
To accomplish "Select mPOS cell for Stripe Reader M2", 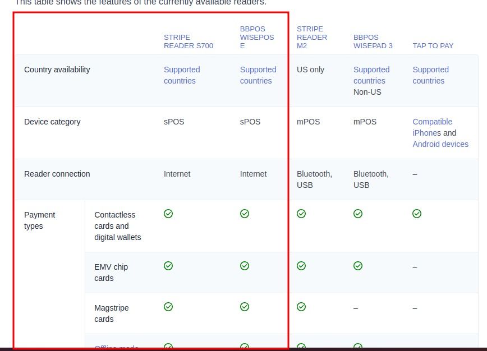I will [x=308, y=122].
